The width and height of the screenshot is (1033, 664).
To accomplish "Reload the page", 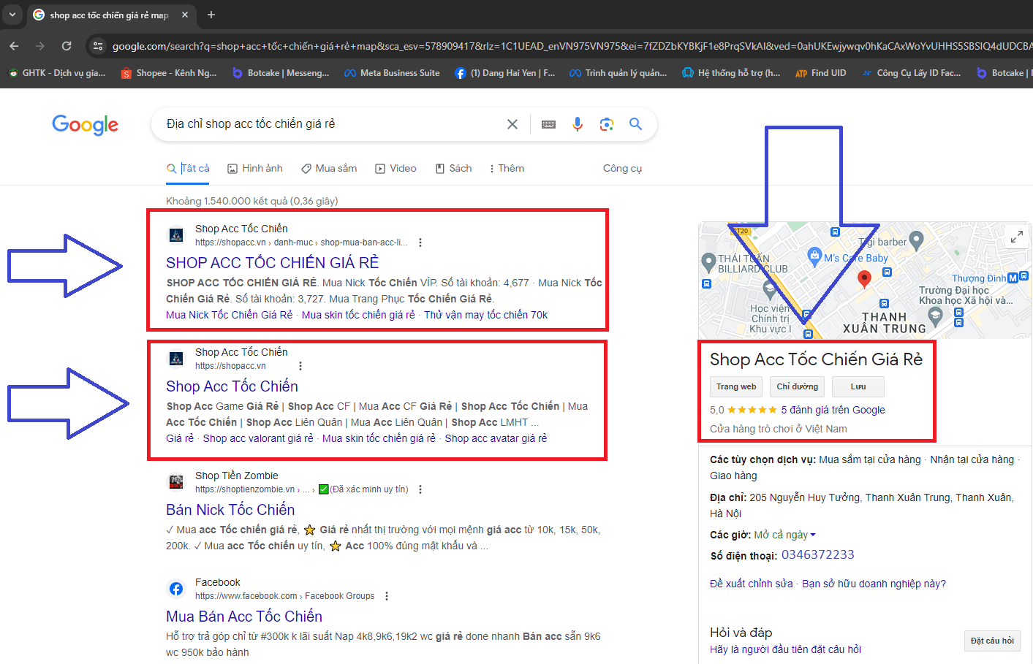I will pos(67,46).
